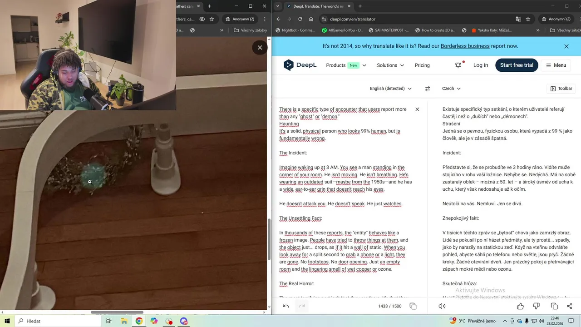The height and width of the screenshot is (327, 581).
Task: Click Google Translate icon in address bar
Action: click(518, 19)
